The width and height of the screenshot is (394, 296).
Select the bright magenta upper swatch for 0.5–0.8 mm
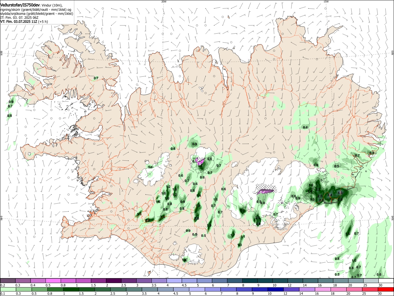pyautogui.click(x=53, y=281)
